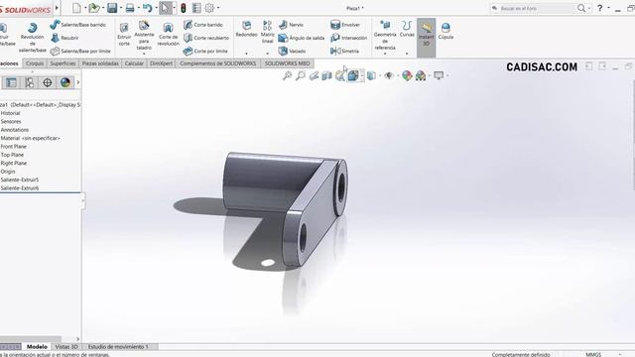The width and height of the screenshot is (635, 357).
Task: Expand Matriz lineal dropdown arrow
Action: [x=267, y=53]
